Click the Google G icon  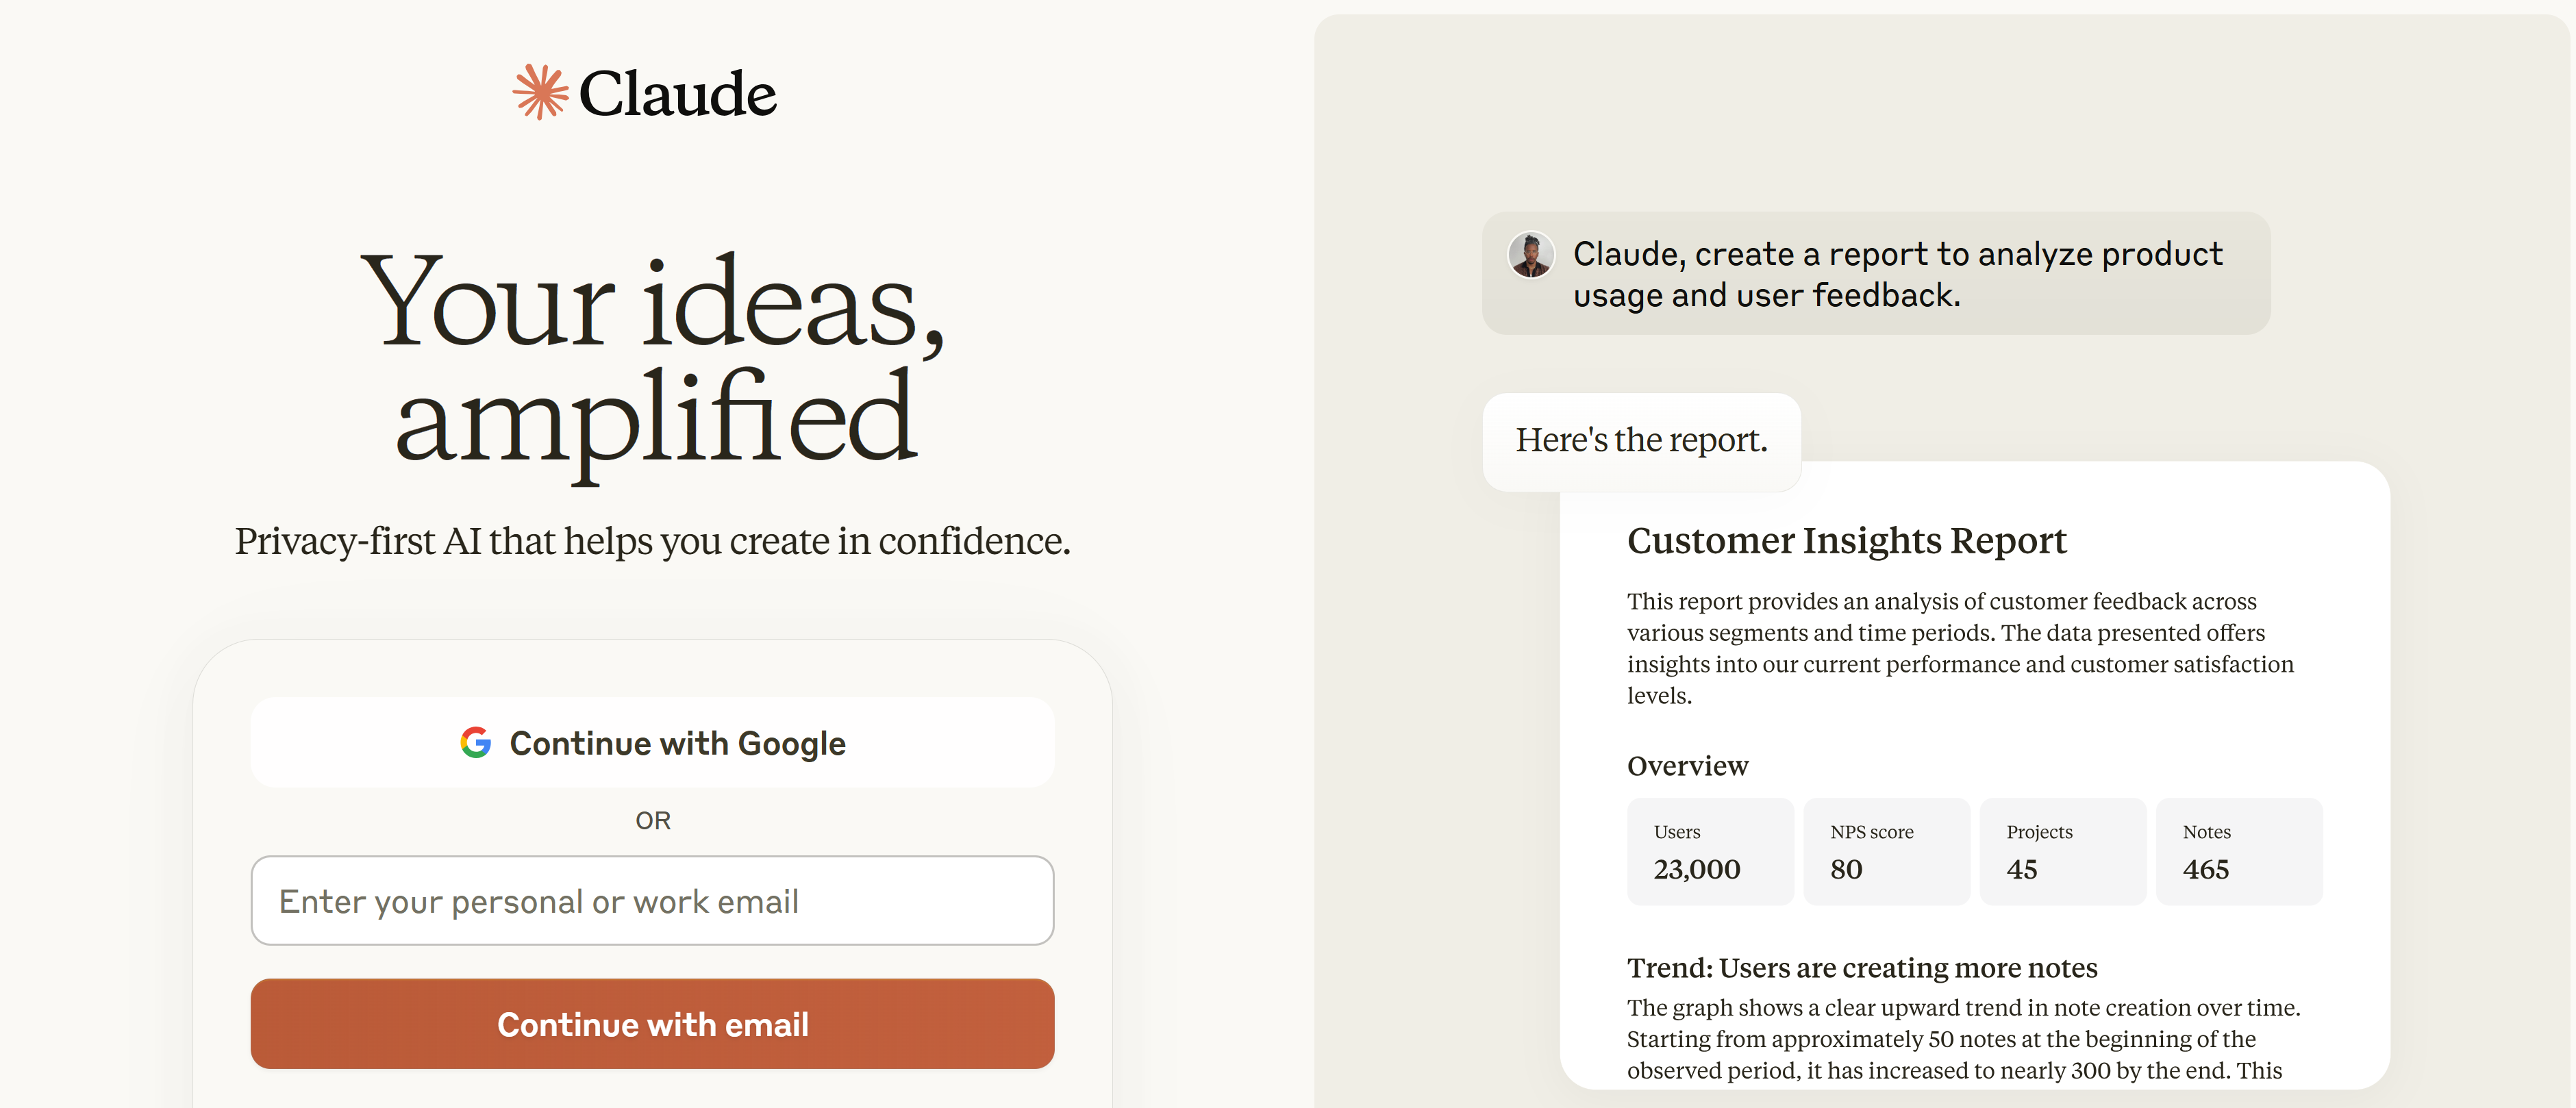(x=476, y=742)
